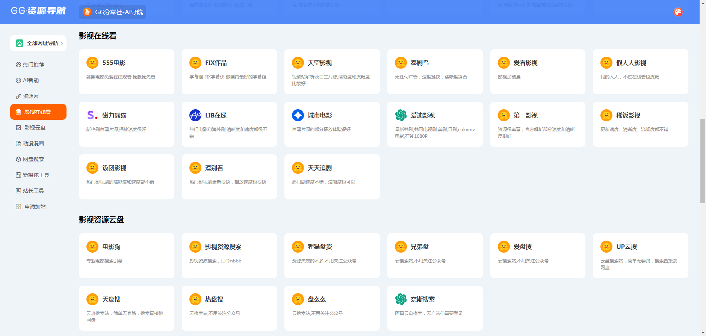Open the 饭团影视 card title

(x=114, y=168)
